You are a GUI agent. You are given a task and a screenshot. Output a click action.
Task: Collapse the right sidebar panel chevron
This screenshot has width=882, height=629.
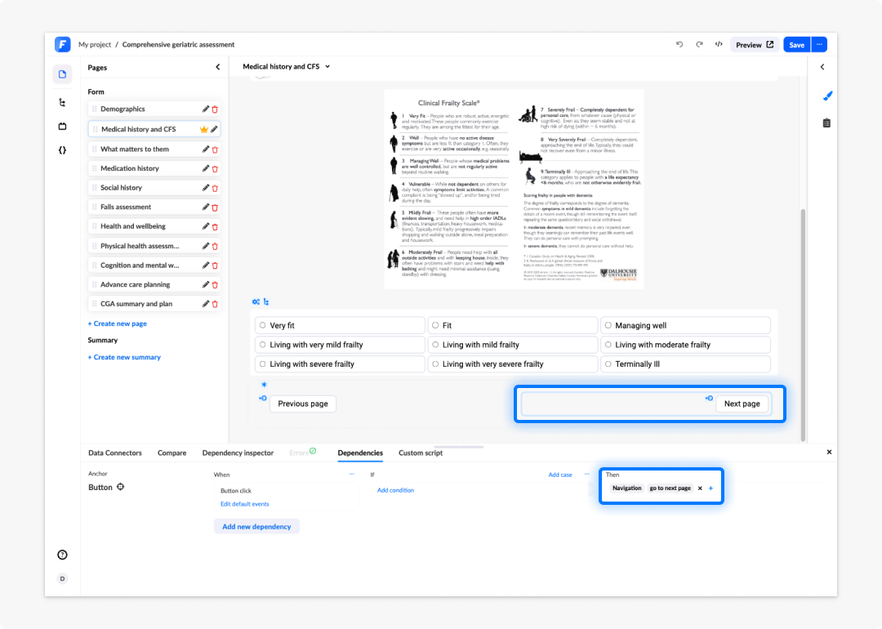[x=822, y=67]
